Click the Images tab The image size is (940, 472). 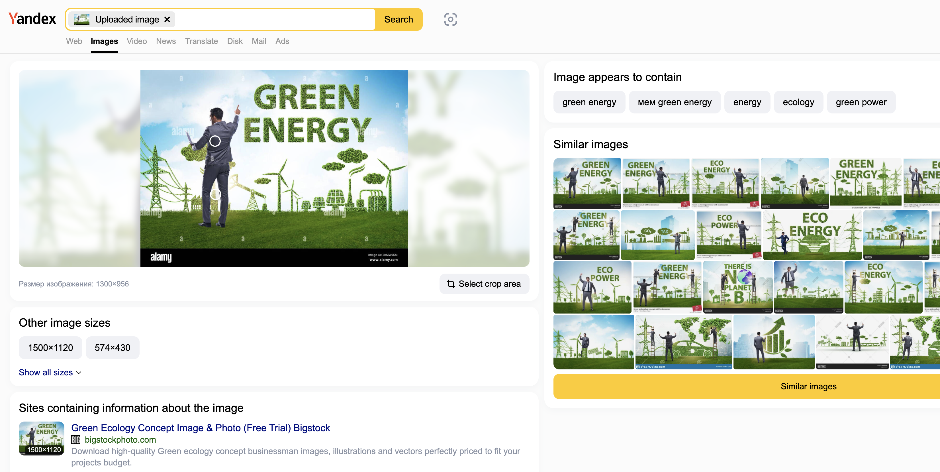pyautogui.click(x=105, y=41)
